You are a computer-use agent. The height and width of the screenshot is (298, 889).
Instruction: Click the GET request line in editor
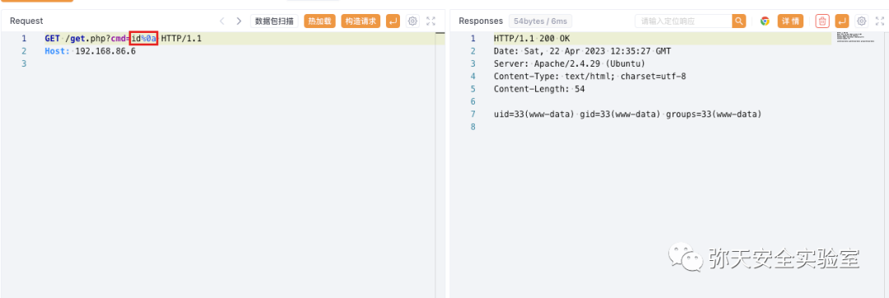[x=123, y=39]
